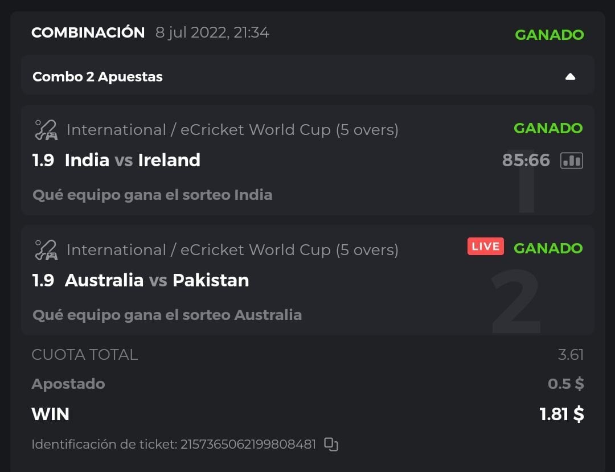
Task: Click the WIN amount 1.81 $
Action: point(561,414)
